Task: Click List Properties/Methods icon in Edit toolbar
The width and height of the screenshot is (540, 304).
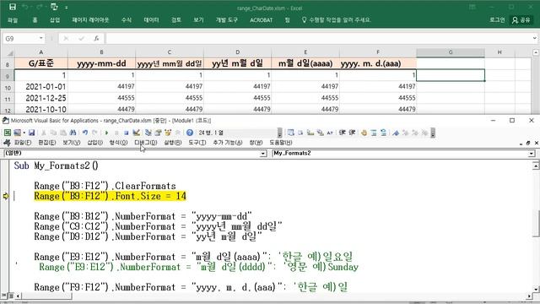Action: click(x=291, y=133)
